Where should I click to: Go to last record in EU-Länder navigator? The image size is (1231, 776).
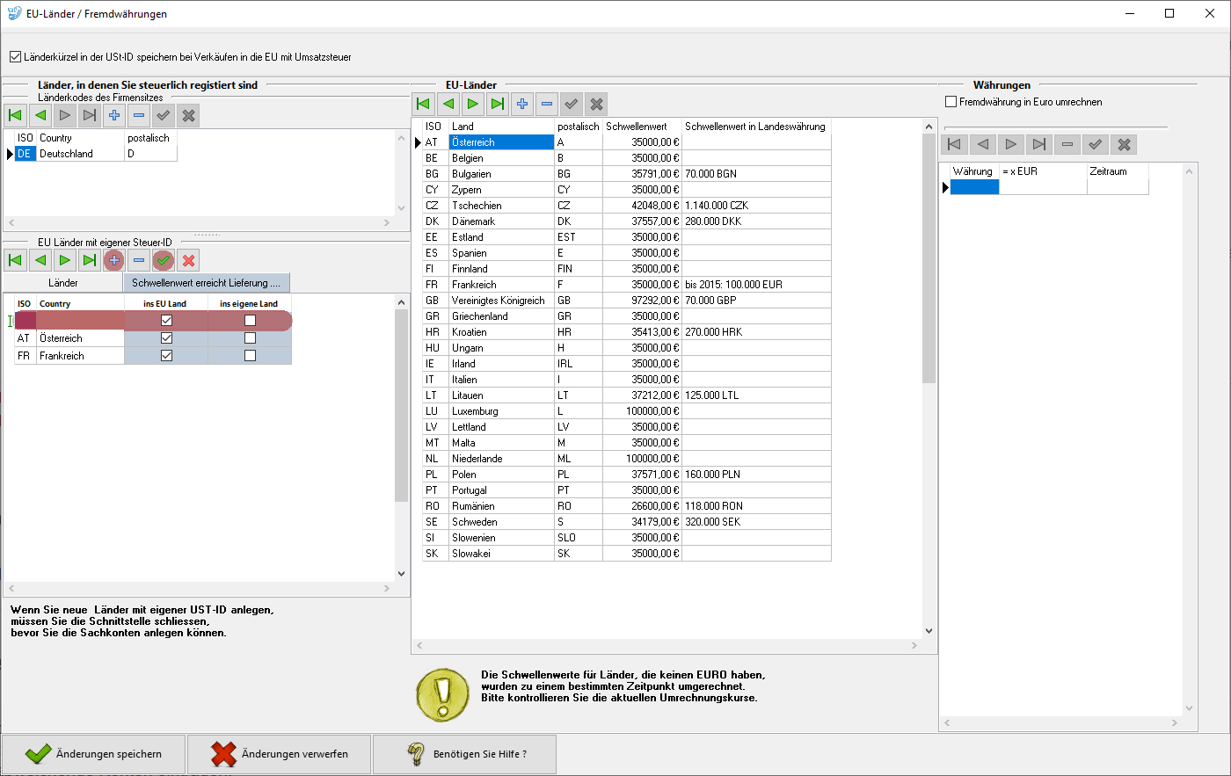point(498,105)
